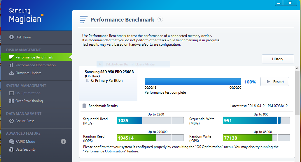301x162 pixels.
Task: Click the Over Provisioning grid icon
Action: pos(11,101)
